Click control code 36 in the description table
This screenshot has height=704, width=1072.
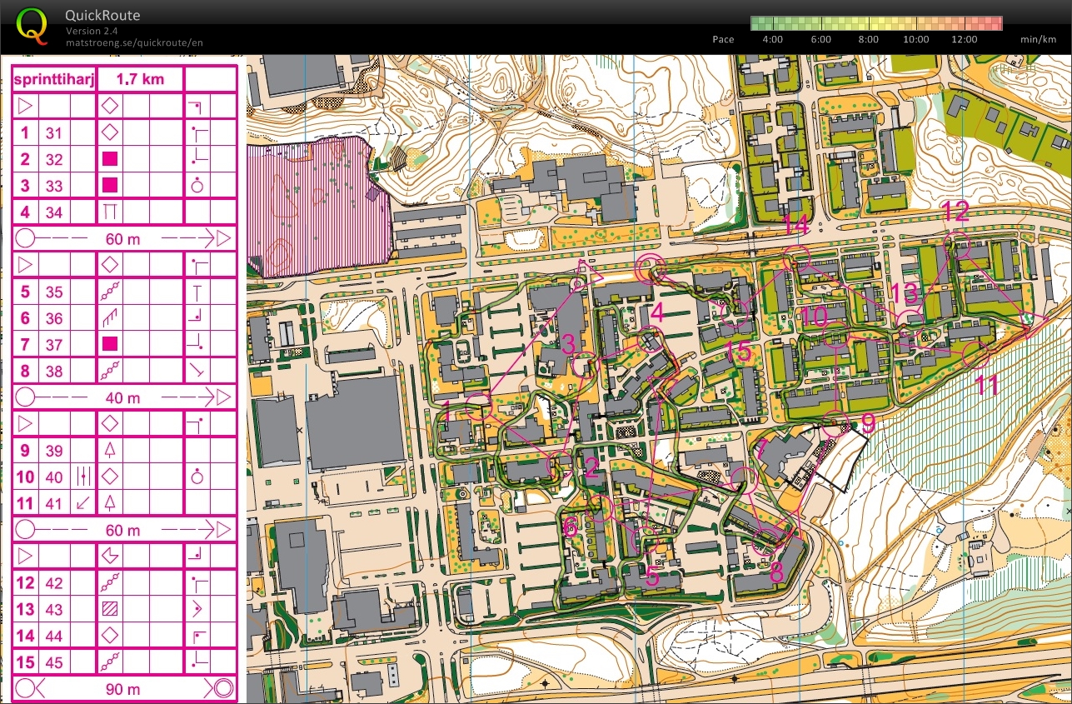click(x=54, y=318)
